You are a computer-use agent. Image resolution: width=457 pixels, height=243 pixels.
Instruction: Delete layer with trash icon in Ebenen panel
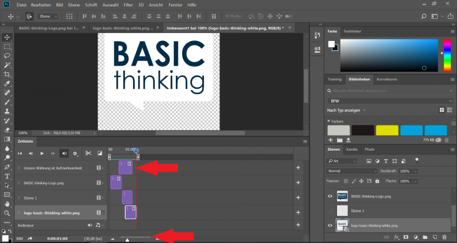pos(444,237)
